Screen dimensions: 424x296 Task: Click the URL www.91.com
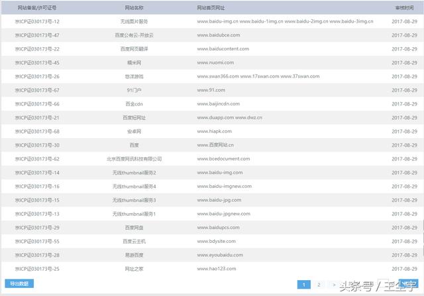pyautogui.click(x=211, y=90)
